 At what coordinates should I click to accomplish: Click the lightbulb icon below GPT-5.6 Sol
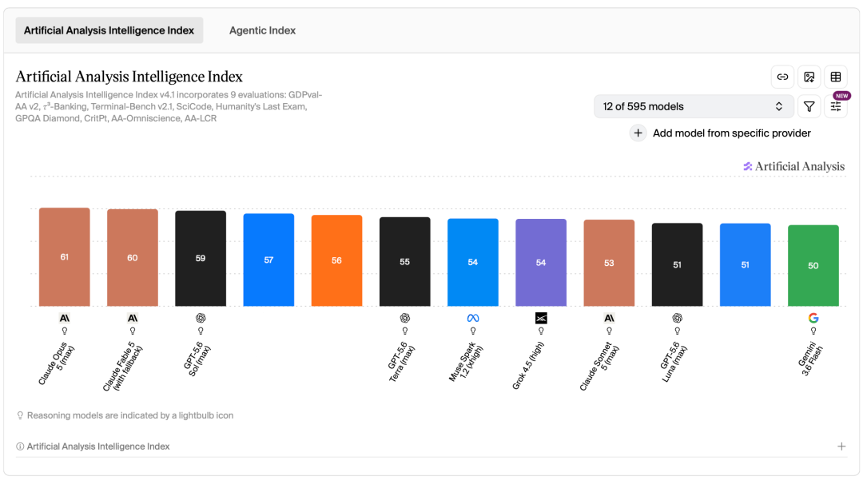click(x=201, y=331)
